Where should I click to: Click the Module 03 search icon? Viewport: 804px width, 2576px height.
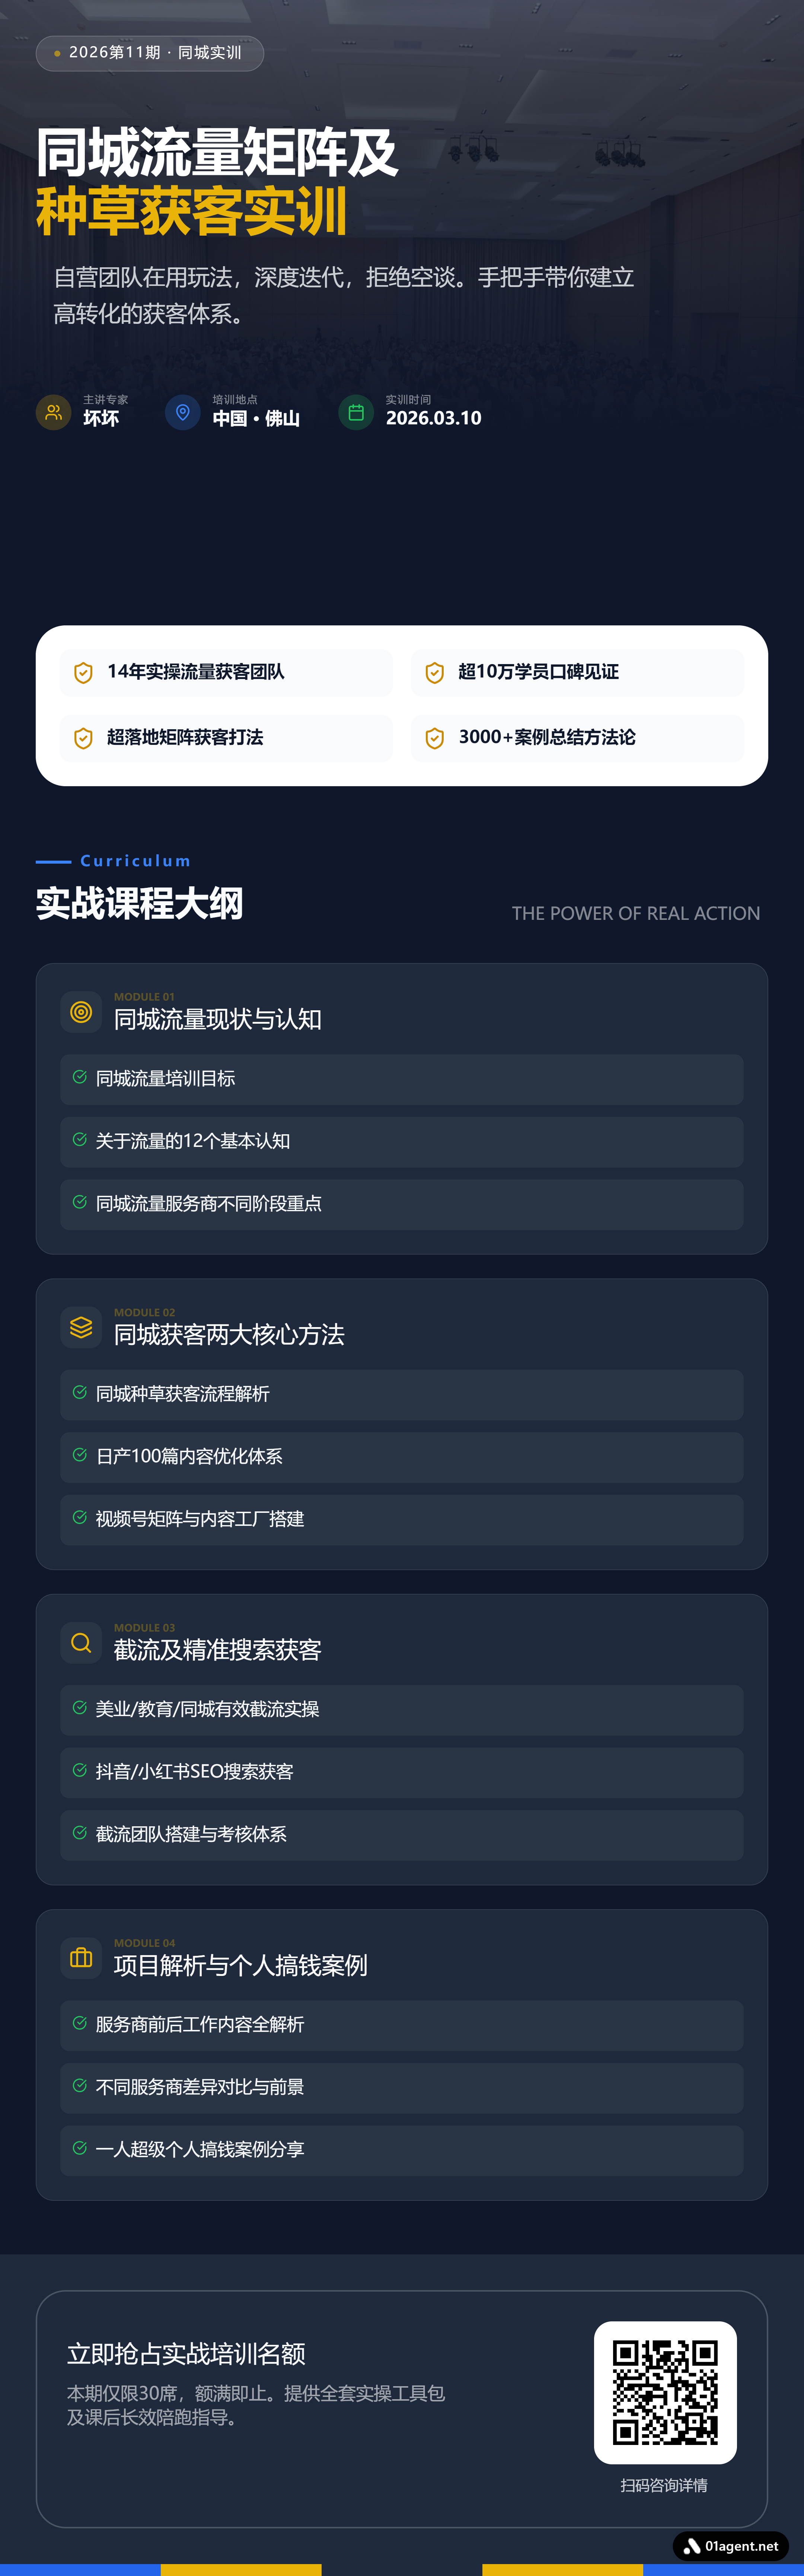click(x=81, y=1643)
